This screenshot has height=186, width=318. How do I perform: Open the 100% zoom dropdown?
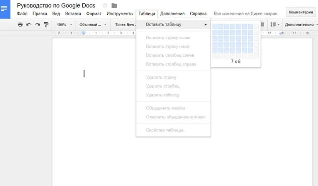point(64,24)
